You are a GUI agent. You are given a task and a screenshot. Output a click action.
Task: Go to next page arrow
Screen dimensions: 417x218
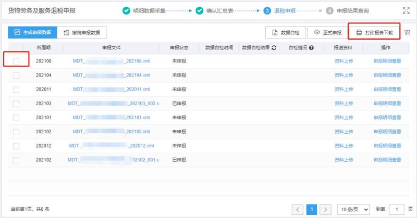click(326, 209)
